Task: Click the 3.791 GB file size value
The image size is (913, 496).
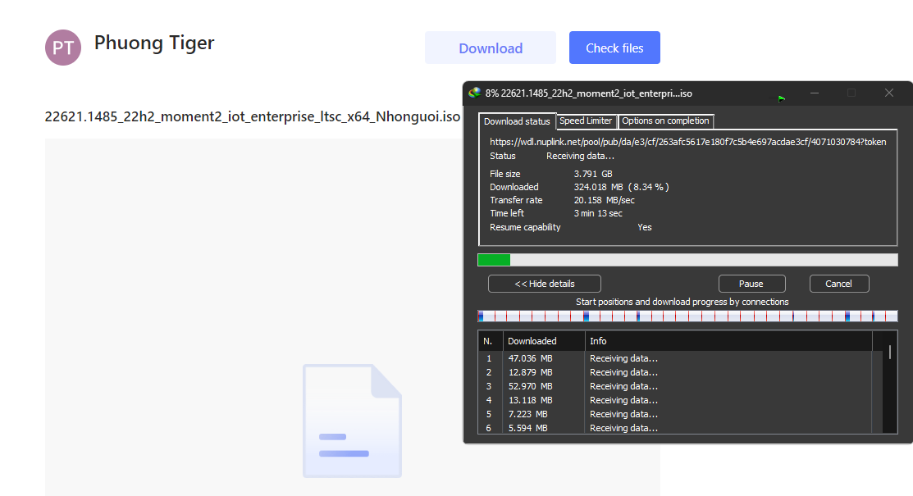Action: click(593, 174)
